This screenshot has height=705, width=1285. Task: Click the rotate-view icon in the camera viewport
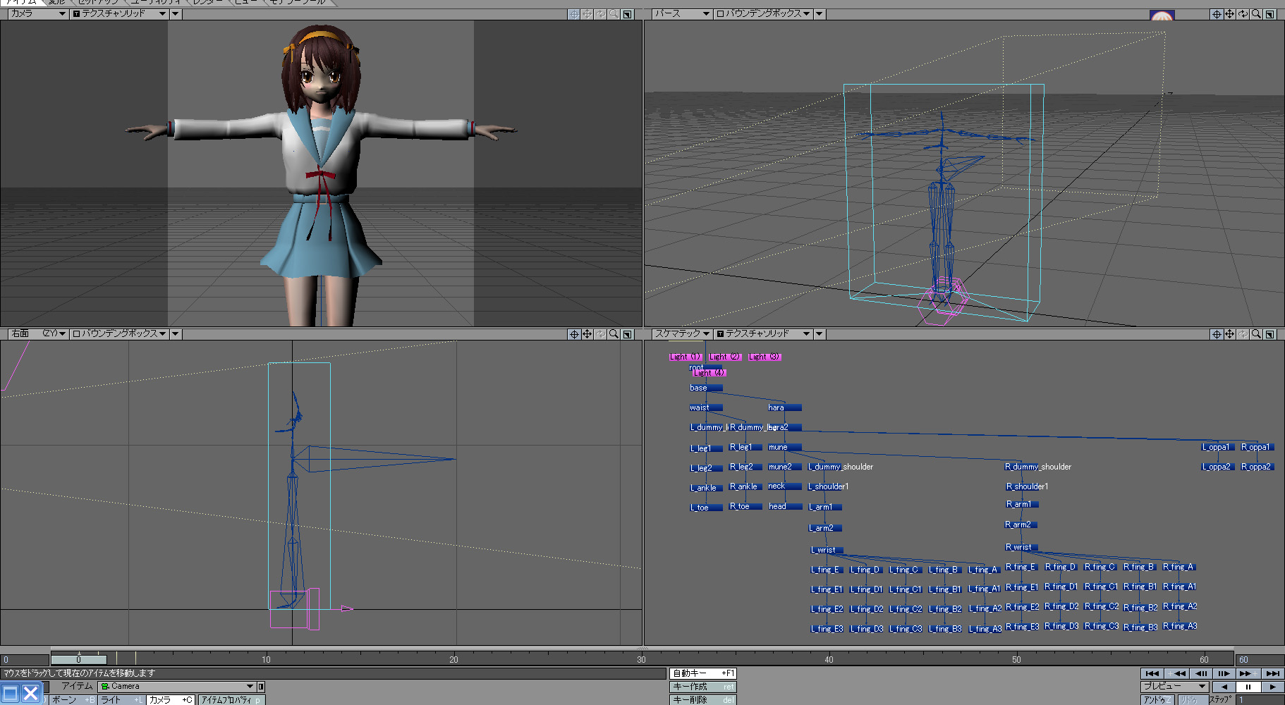click(600, 14)
